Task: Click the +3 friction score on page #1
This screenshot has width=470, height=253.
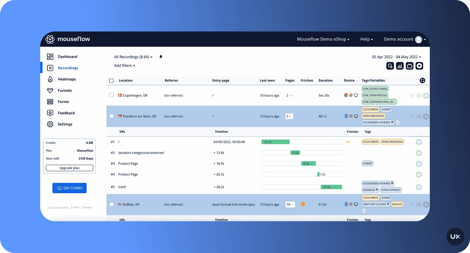Action: tap(347, 142)
